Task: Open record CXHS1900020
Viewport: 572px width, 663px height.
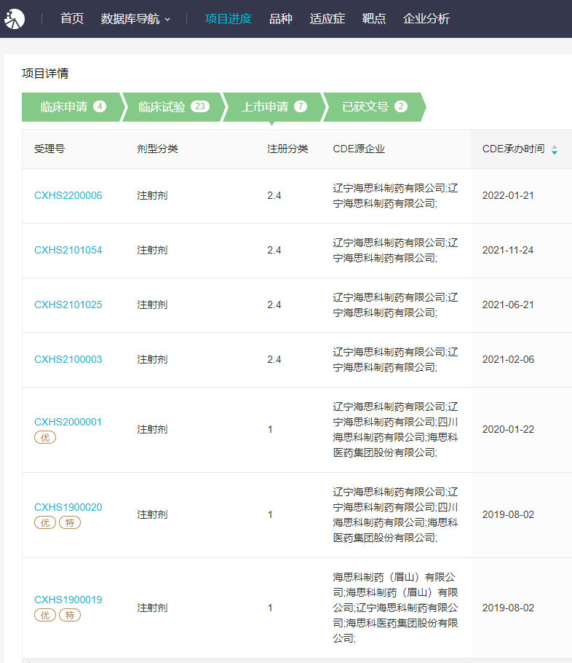Action: point(68,507)
